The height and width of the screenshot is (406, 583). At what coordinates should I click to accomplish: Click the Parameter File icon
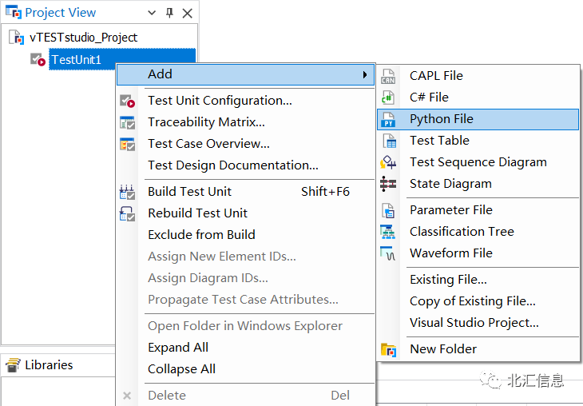[x=388, y=210]
